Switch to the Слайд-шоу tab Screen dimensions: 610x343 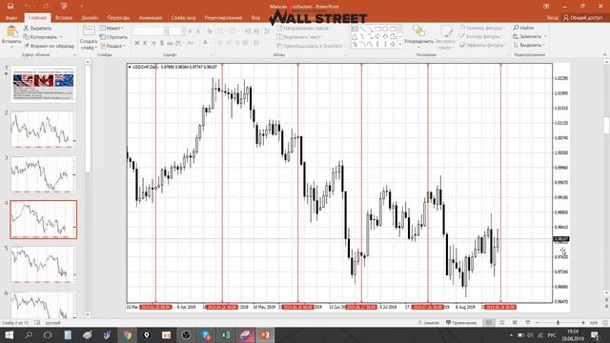(183, 17)
